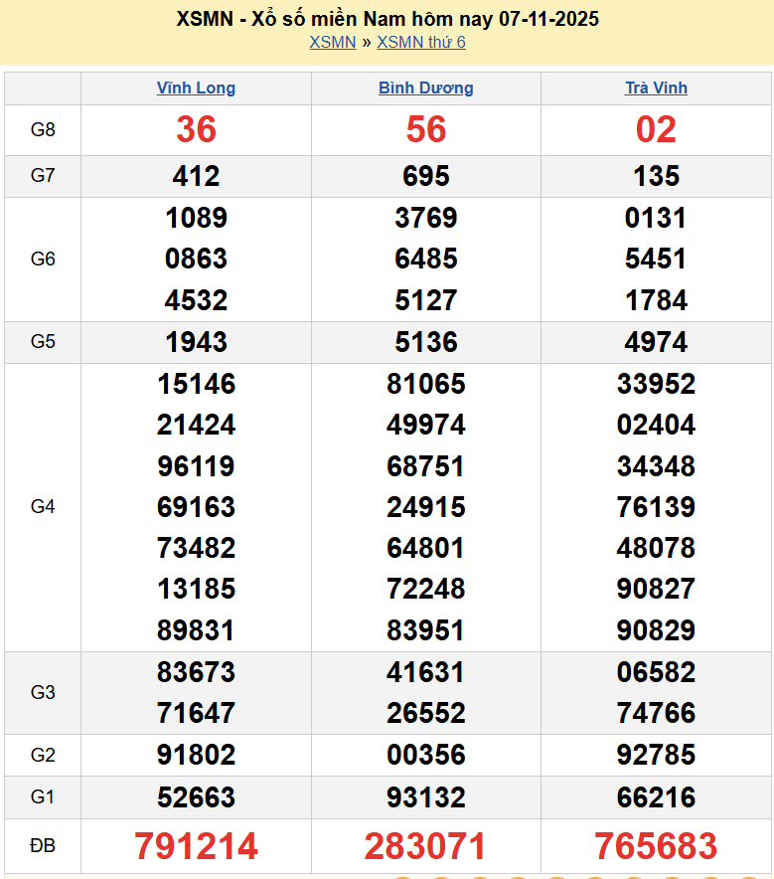Click the G6 number 1089
This screenshot has height=879, width=774.
coord(196,218)
